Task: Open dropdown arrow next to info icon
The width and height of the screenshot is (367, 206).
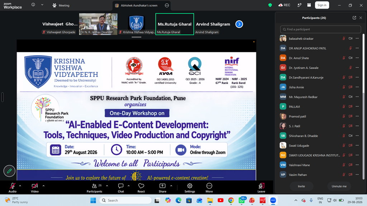Action: [x=42, y=5]
